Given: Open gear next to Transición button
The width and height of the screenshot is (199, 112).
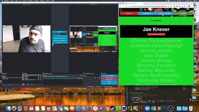Looking at the screenshot, I should (67, 32).
